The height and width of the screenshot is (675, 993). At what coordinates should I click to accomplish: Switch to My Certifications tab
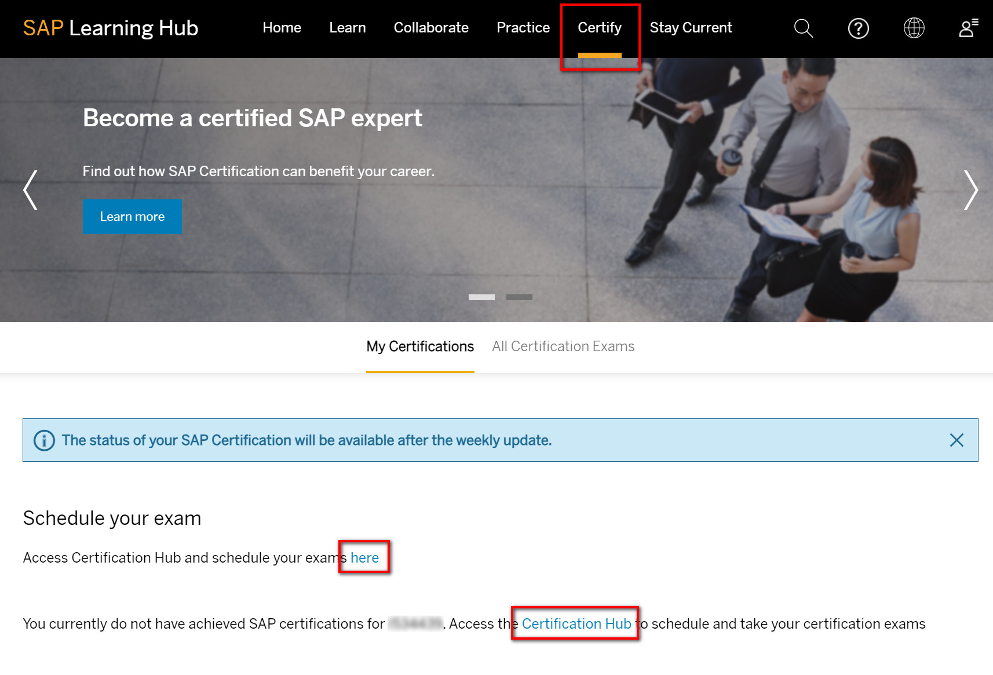[420, 346]
